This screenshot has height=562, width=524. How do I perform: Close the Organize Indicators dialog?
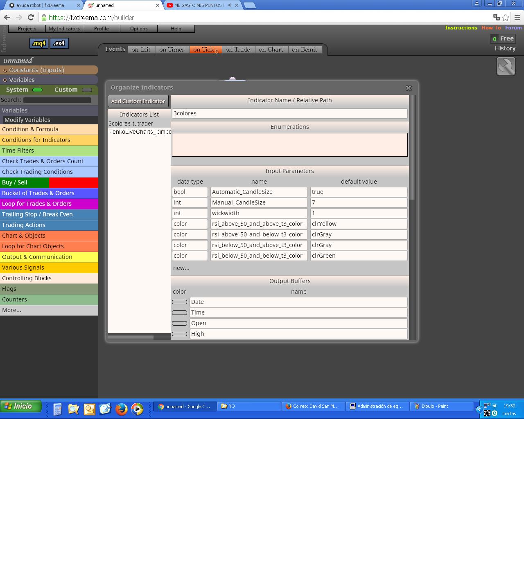tap(409, 88)
